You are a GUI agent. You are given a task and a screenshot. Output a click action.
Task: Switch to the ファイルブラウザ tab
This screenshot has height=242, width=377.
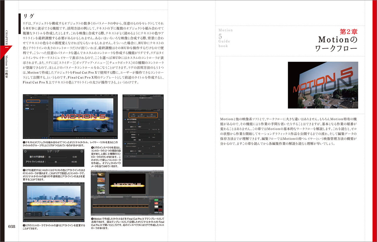tap(129, 96)
